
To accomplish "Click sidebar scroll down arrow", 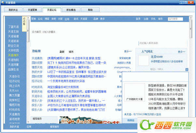I will pos(28,122).
